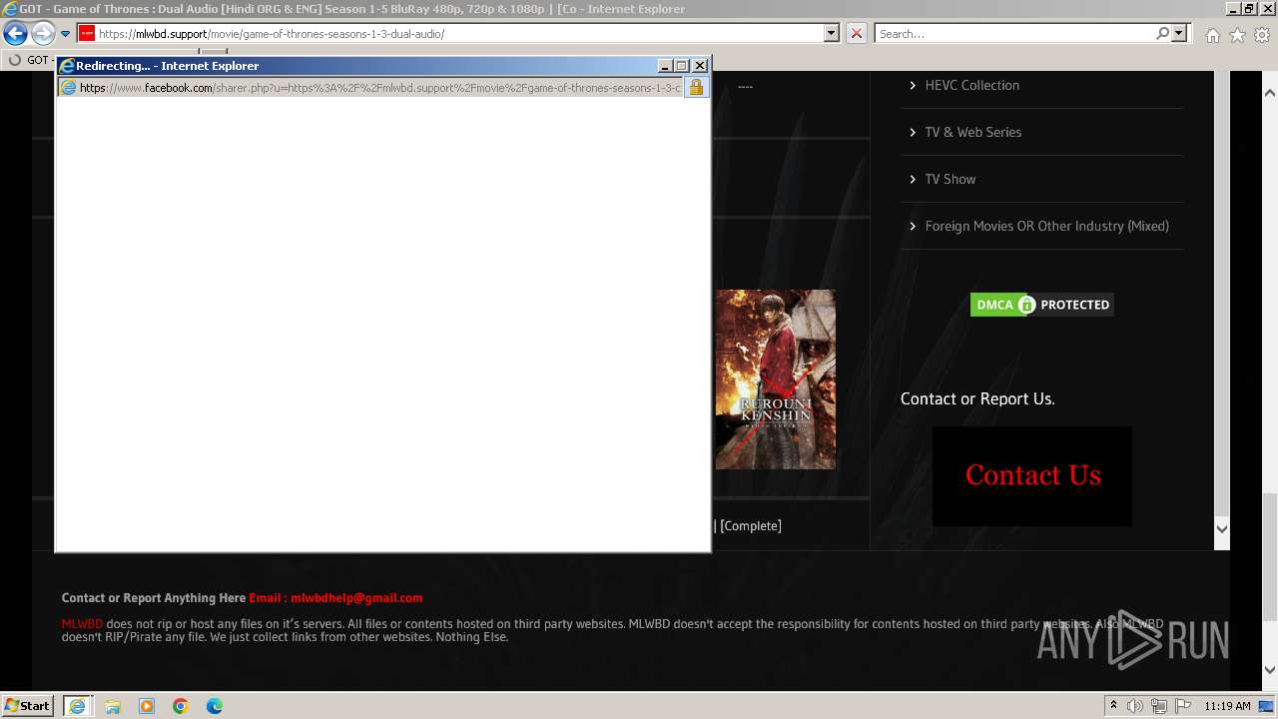
Task: Minimize the Redirecting popup window
Action: 665,66
